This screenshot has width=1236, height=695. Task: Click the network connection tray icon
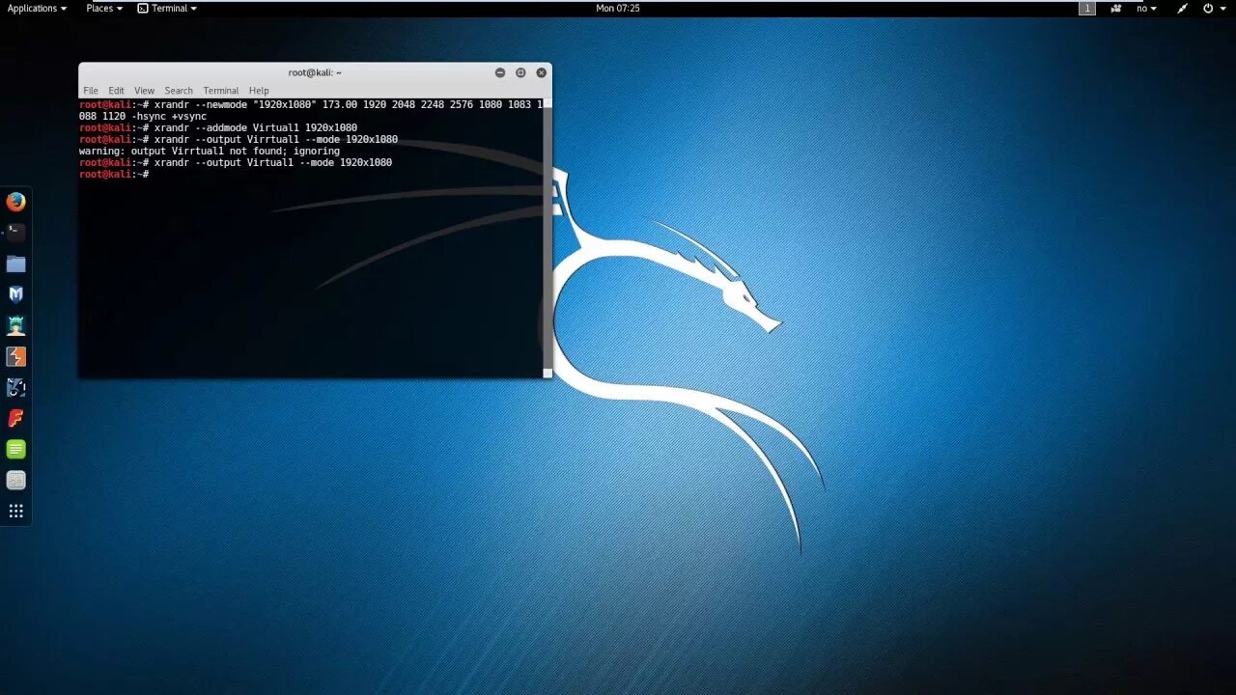pyautogui.click(x=1182, y=8)
